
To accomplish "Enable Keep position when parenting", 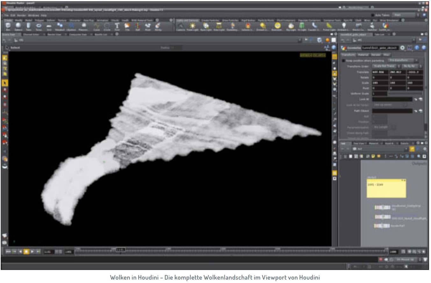I will click(x=343, y=61).
